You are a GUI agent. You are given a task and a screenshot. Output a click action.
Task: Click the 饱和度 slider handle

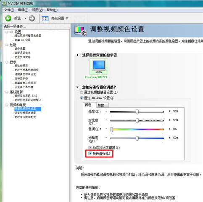coord(137,138)
